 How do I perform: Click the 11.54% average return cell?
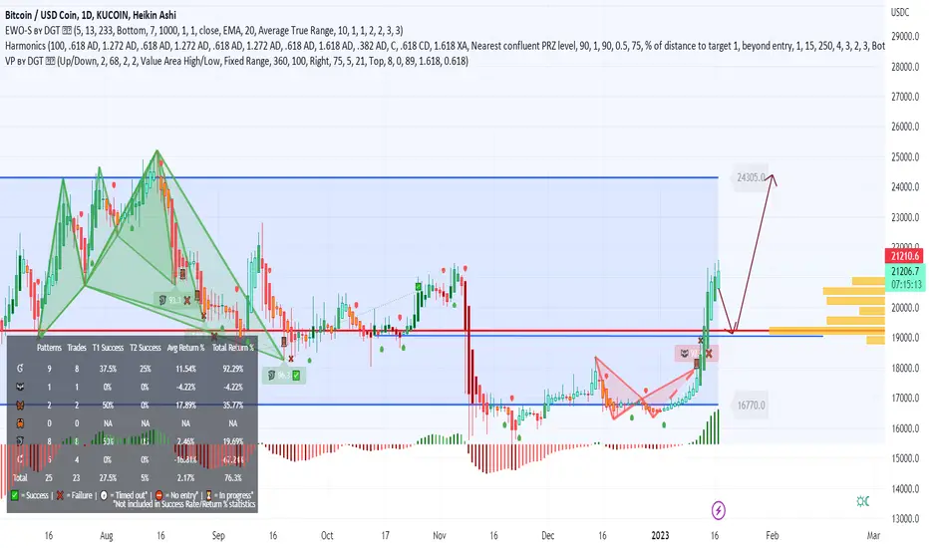185,369
